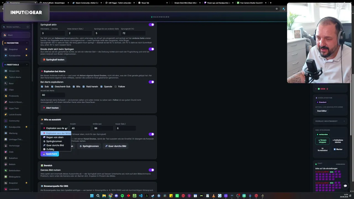The width and height of the screenshot is (354, 199).
Task: Unfavorite Kanalpunkte star under Favoriten
Action: (26, 56)
